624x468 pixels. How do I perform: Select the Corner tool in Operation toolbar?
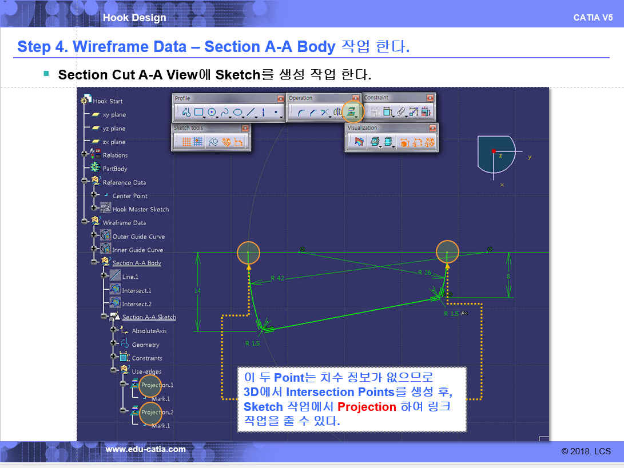click(301, 113)
